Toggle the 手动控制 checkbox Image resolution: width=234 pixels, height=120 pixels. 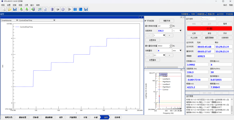click(146, 21)
